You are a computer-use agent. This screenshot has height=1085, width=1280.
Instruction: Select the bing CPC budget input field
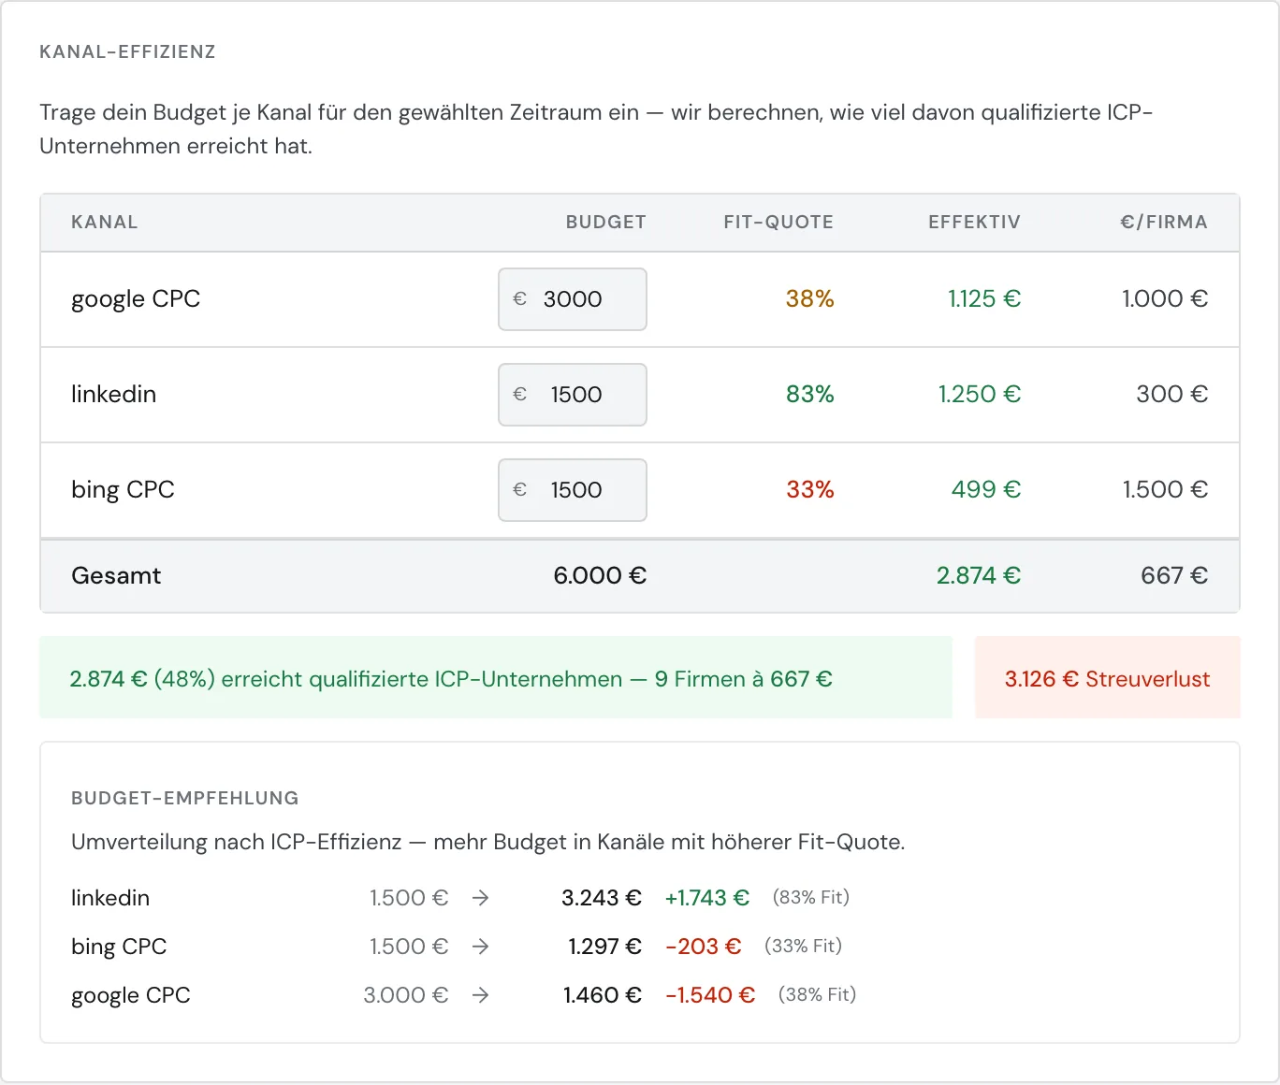(x=573, y=490)
